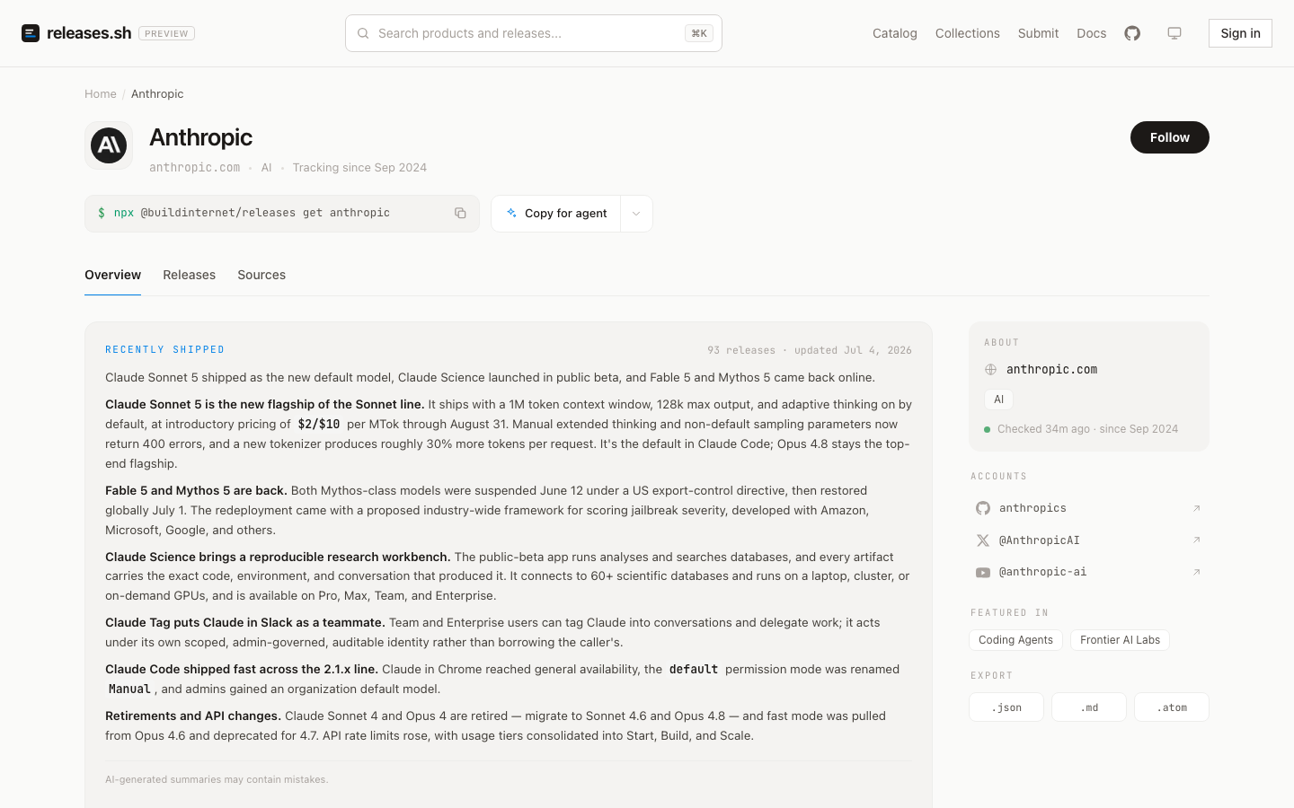
Task: Open the Catalog nav item
Action: pos(895,33)
